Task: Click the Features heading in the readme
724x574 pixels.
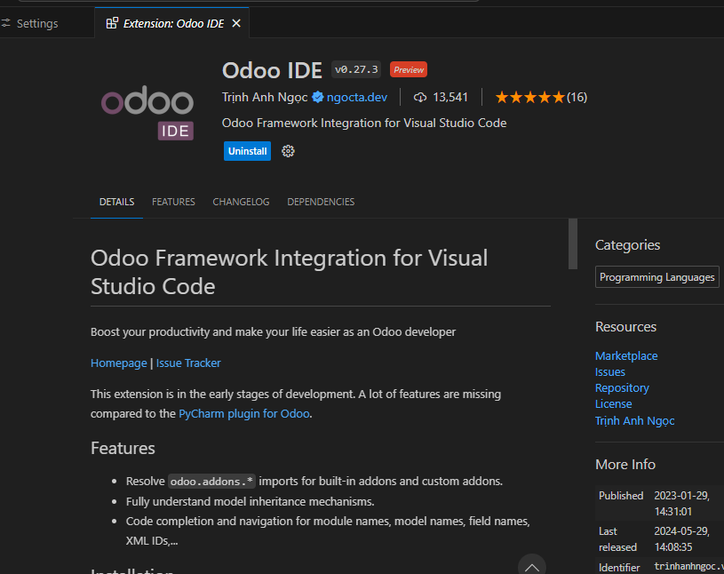Action: 123,448
